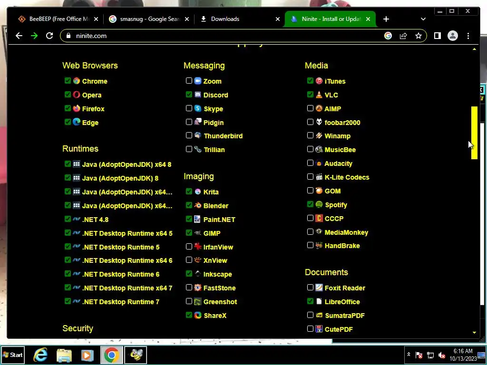The height and width of the screenshot is (365, 487).
Task: Click the CCCP red icon
Action: pyautogui.click(x=319, y=218)
